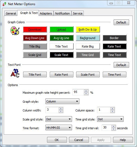Set the graph Background color
The width and height of the screenshot is (137, 147).
click(88, 38)
